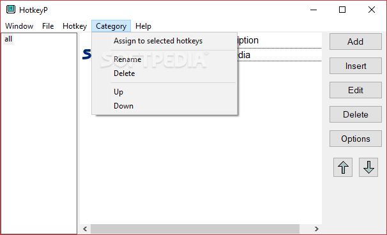Click the Edit button
This screenshot has height=235, width=387.
click(x=356, y=90)
